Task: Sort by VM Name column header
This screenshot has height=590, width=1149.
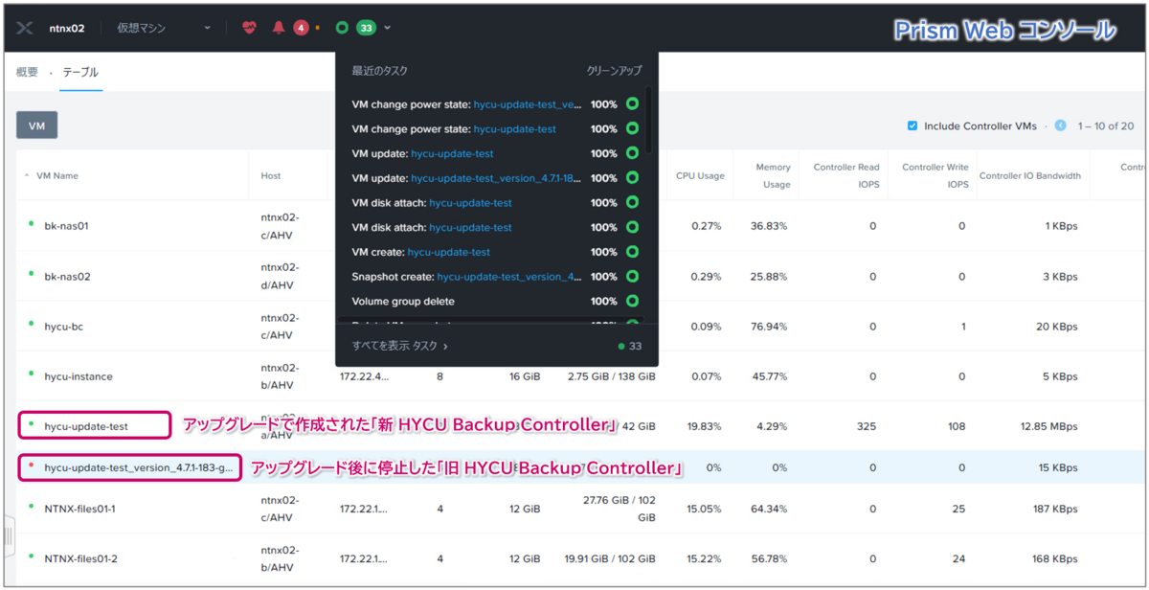Action: tap(56, 175)
